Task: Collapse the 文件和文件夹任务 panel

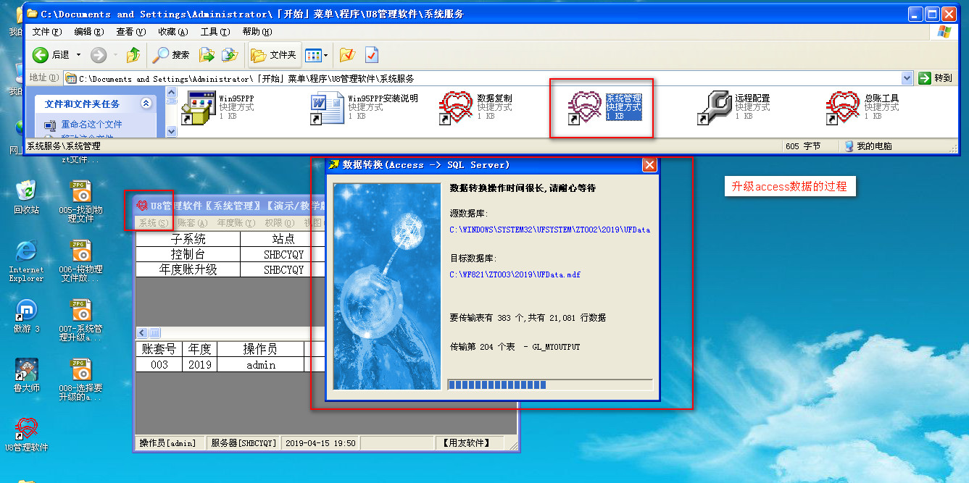Action: 146,104
